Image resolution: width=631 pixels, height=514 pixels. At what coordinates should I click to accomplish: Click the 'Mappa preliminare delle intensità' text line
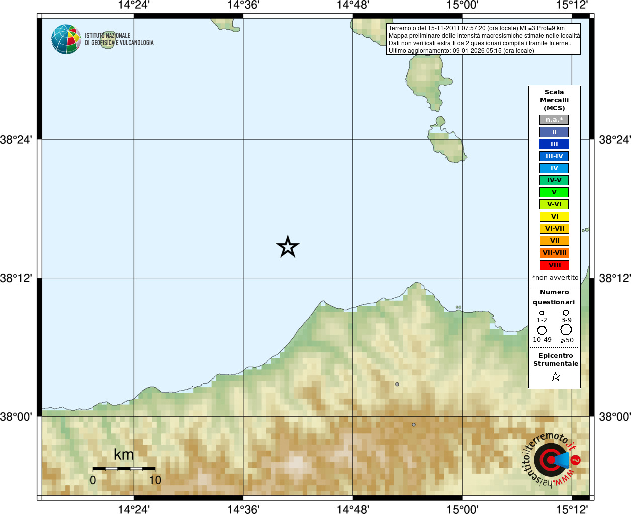(x=484, y=36)
